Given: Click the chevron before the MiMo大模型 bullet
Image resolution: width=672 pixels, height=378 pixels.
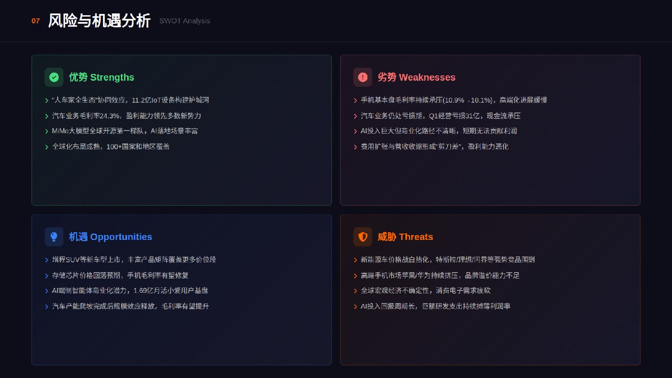Looking at the screenshot, I should click(47, 131).
